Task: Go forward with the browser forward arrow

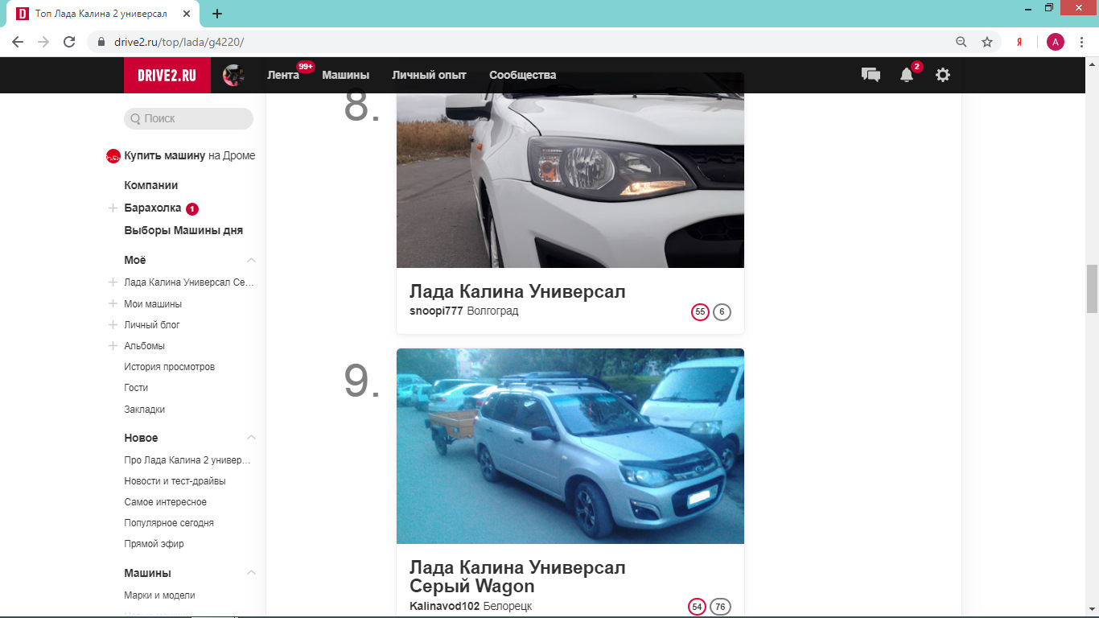Action: coord(43,42)
